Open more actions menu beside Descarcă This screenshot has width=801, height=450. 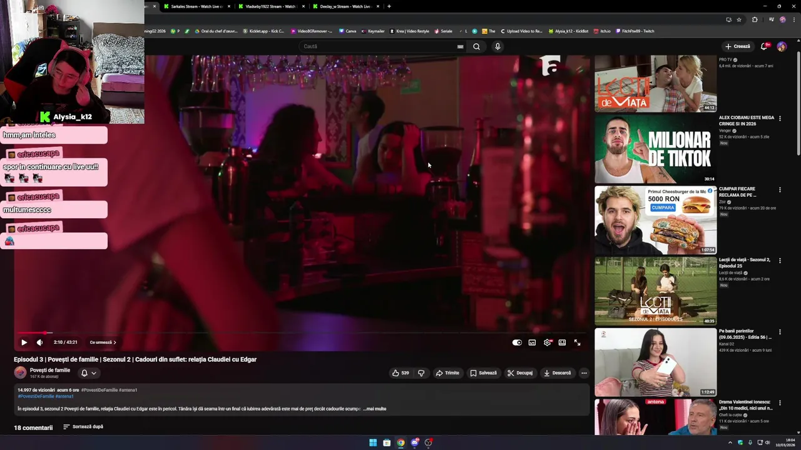tap(584, 373)
